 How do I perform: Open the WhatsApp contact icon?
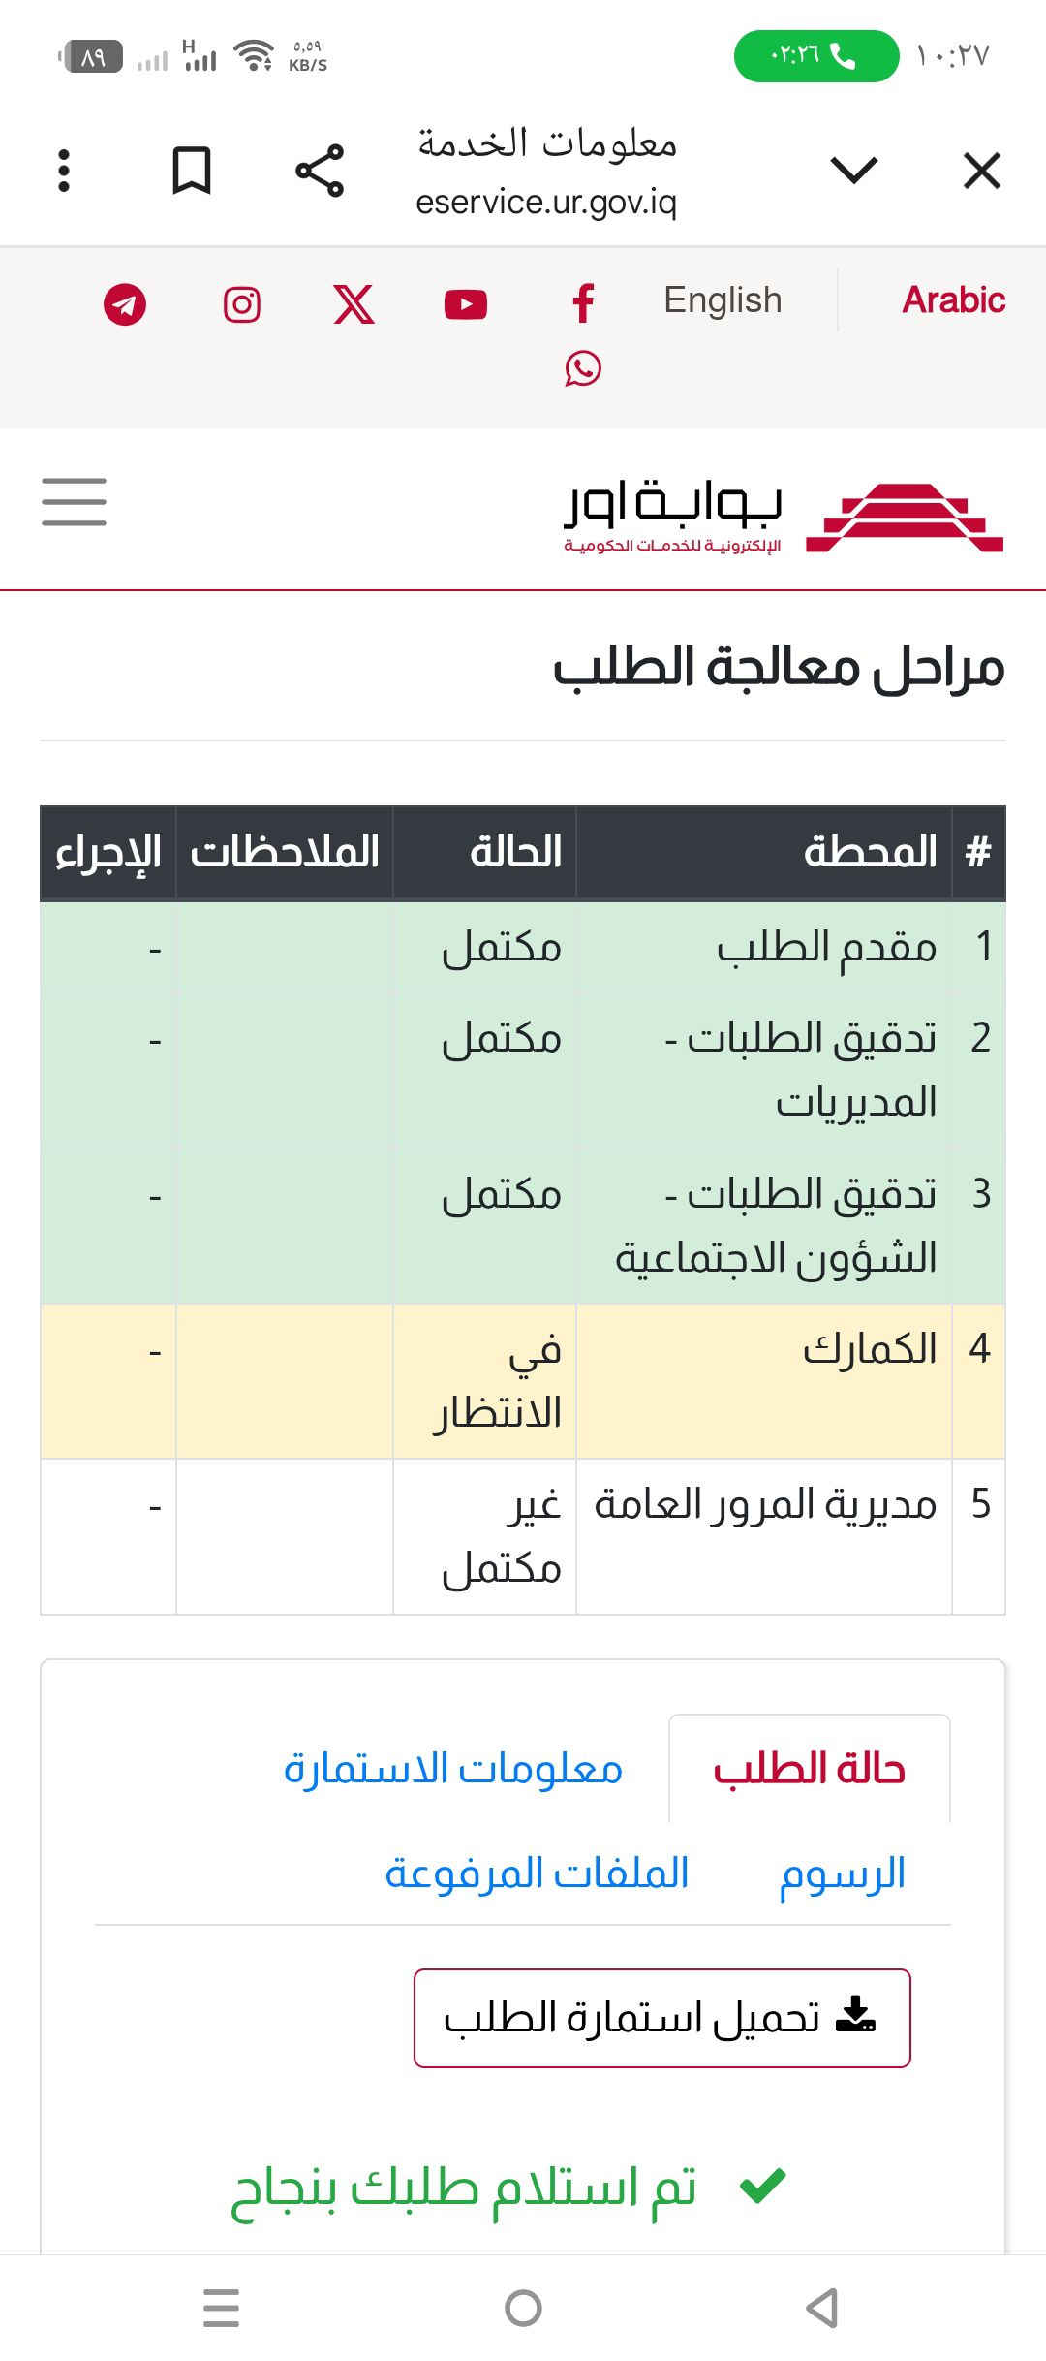coord(583,368)
